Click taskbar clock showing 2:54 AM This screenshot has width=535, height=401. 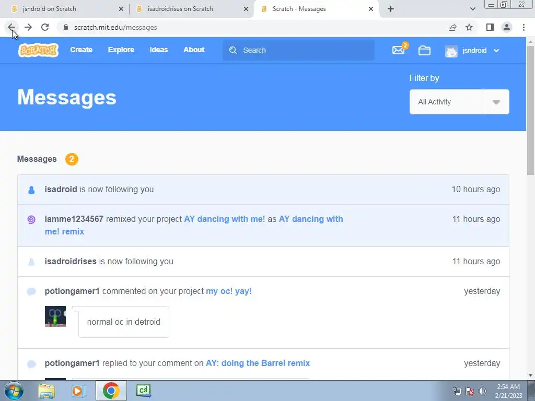(508, 391)
